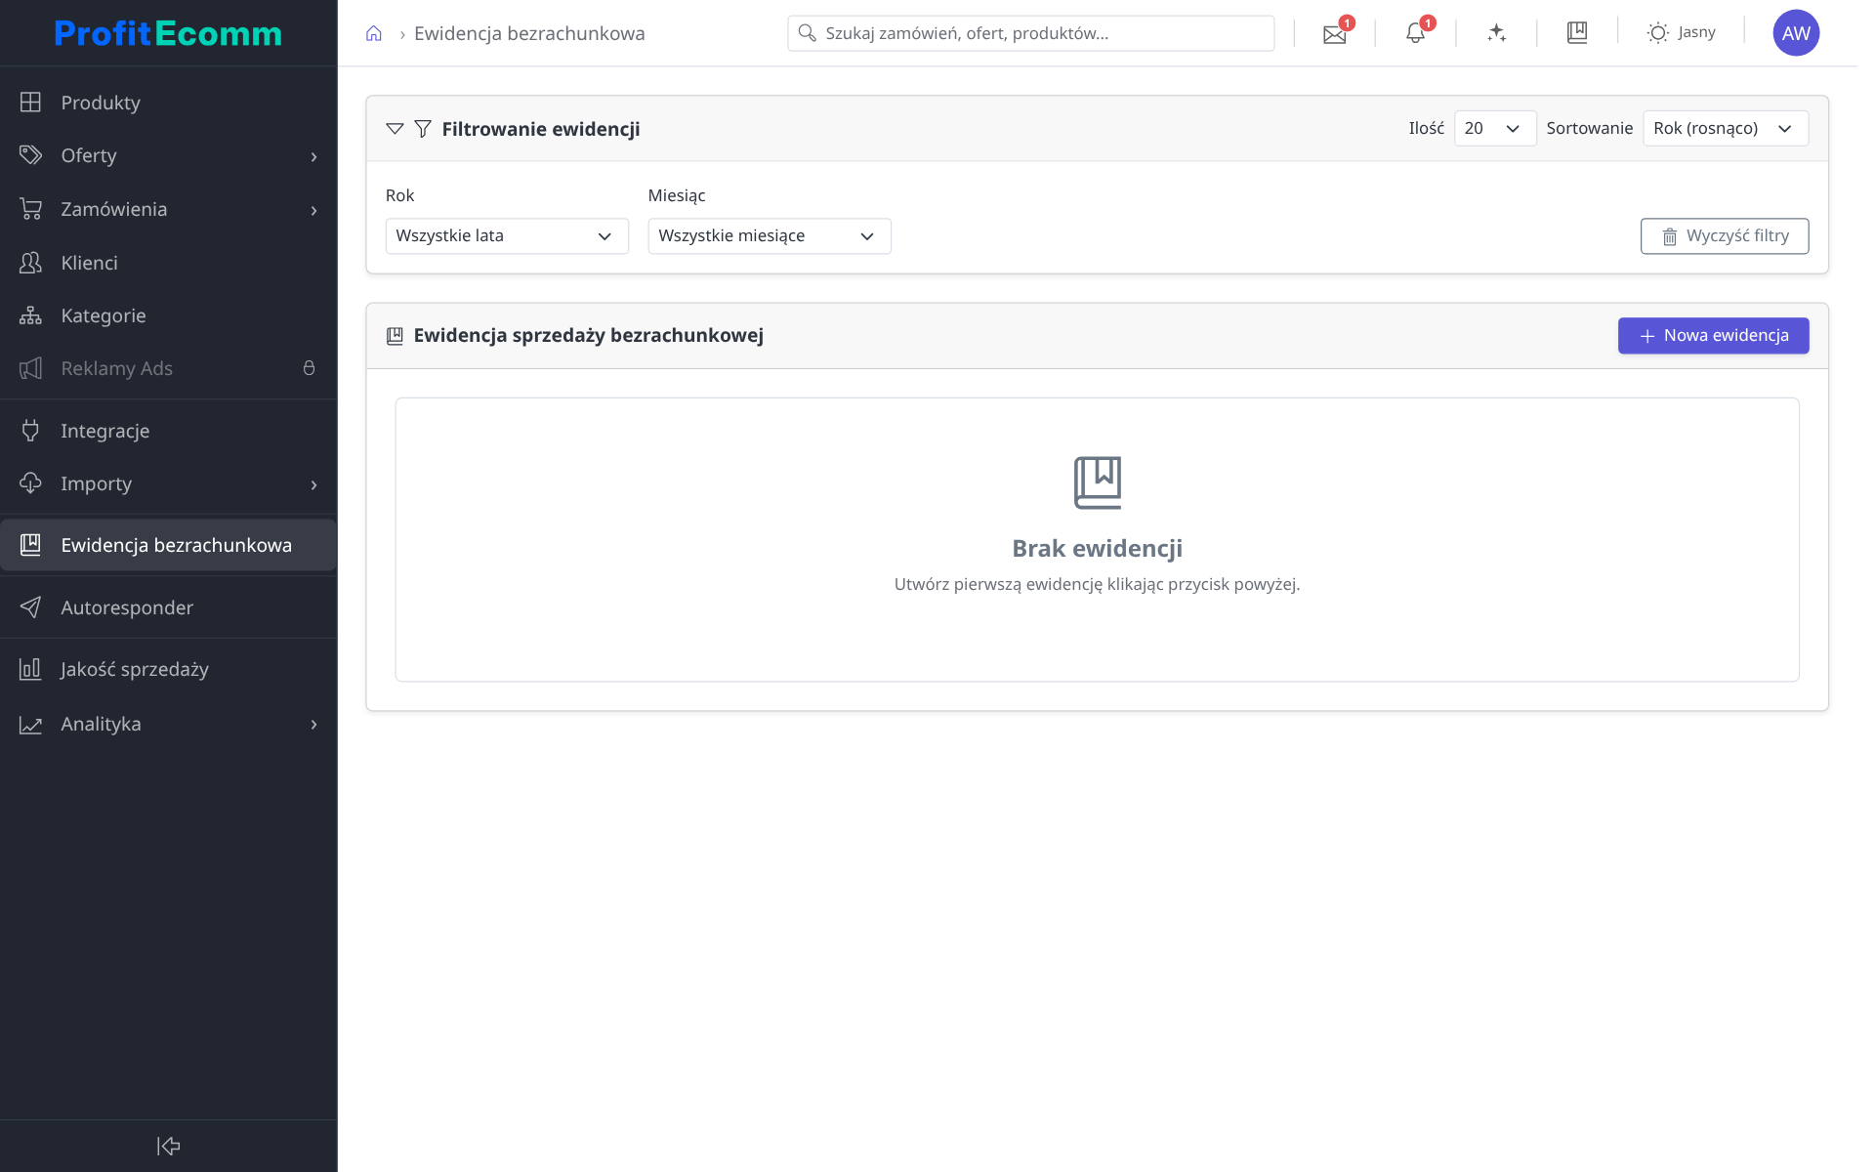
Task: Open the messages envelope icon
Action: (1334, 34)
